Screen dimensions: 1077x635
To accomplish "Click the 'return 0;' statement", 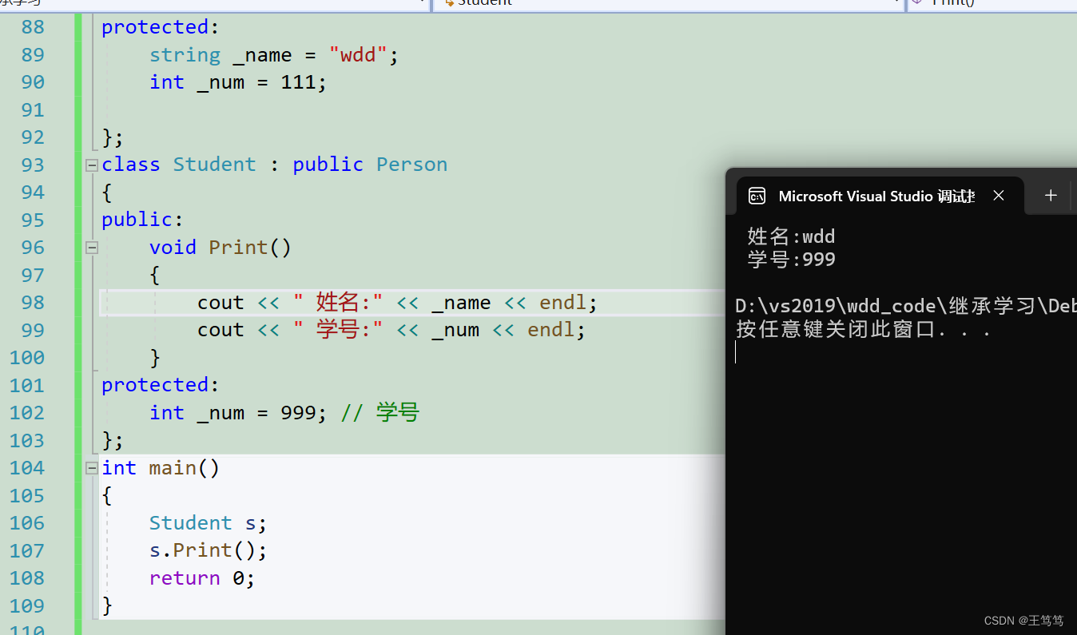I will (x=202, y=578).
